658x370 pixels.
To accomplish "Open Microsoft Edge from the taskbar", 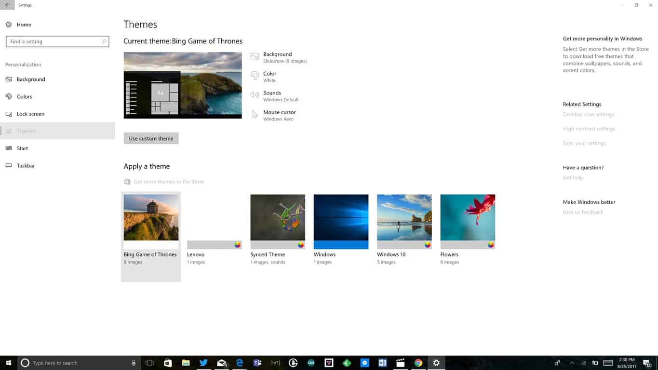I will tap(240, 363).
